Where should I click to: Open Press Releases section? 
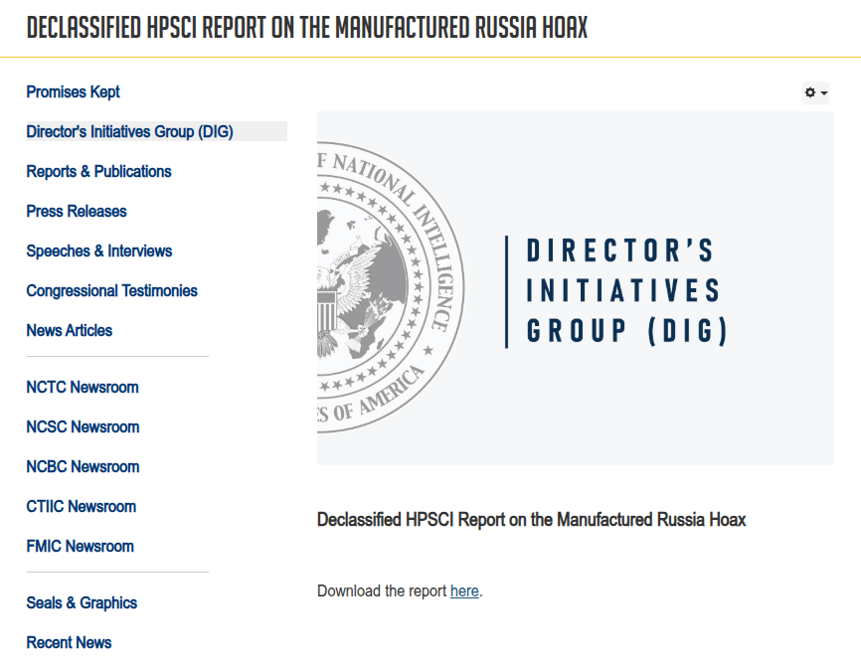[x=77, y=211]
